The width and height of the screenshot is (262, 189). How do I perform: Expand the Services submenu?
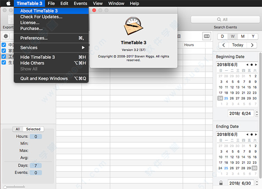(51, 48)
